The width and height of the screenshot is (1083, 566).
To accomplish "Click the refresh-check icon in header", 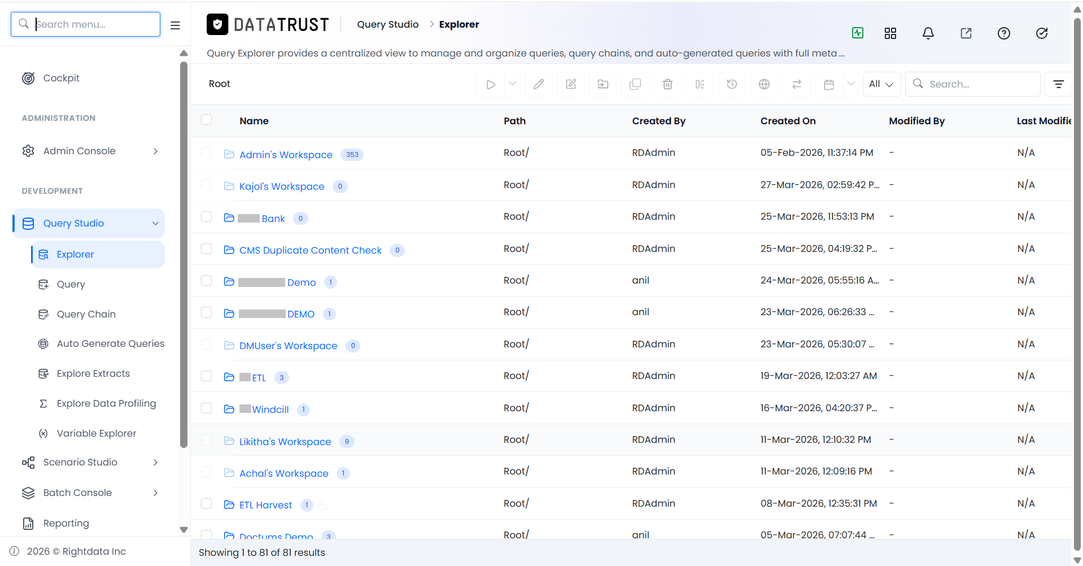I will tap(1042, 33).
